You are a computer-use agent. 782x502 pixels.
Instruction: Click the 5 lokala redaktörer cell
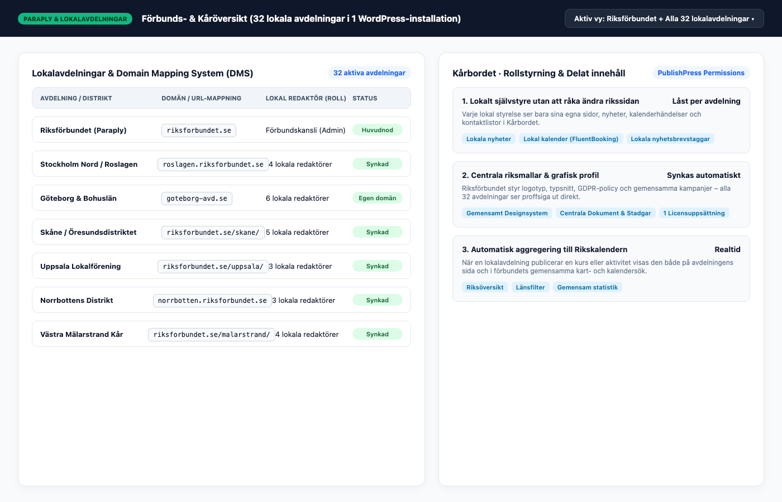point(297,232)
